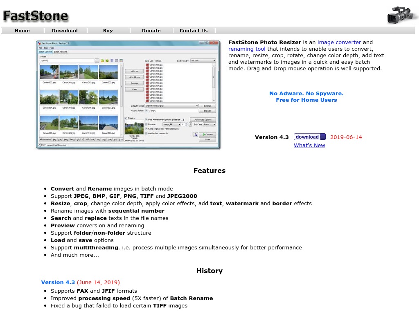Follow the "image converter" link
Viewport: 419px width, 314px height.
[339, 42]
